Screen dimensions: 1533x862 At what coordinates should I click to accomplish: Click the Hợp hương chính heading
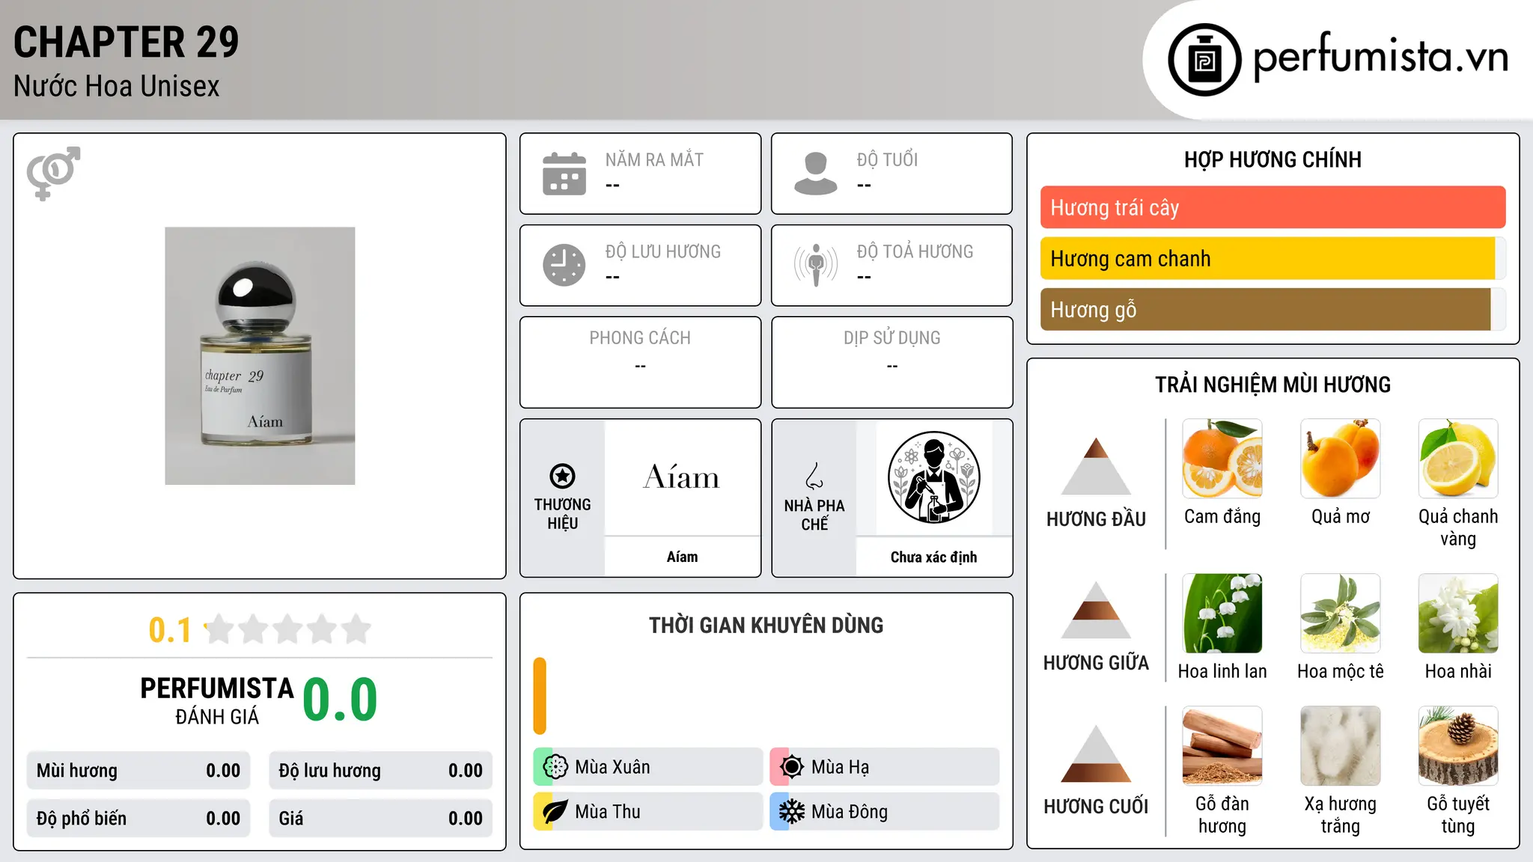[1273, 159]
